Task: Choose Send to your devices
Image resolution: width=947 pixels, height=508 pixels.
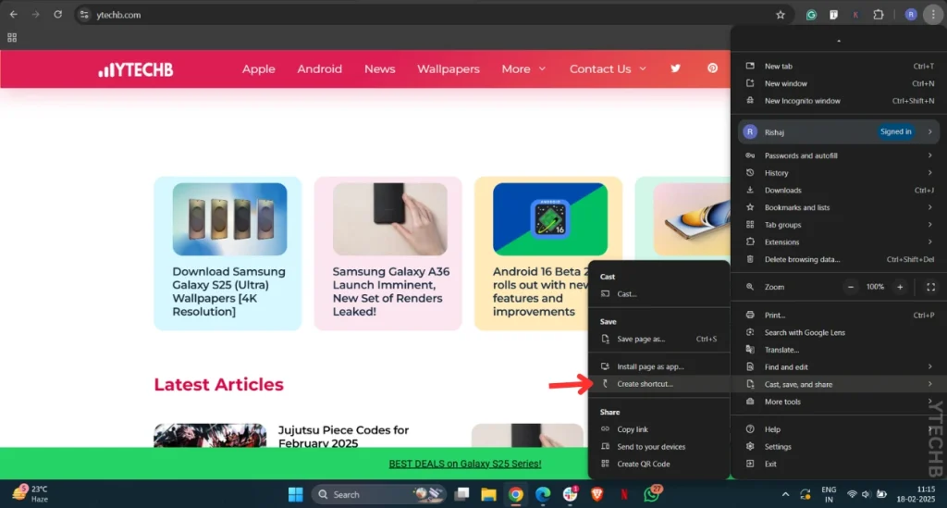Action: click(658, 447)
